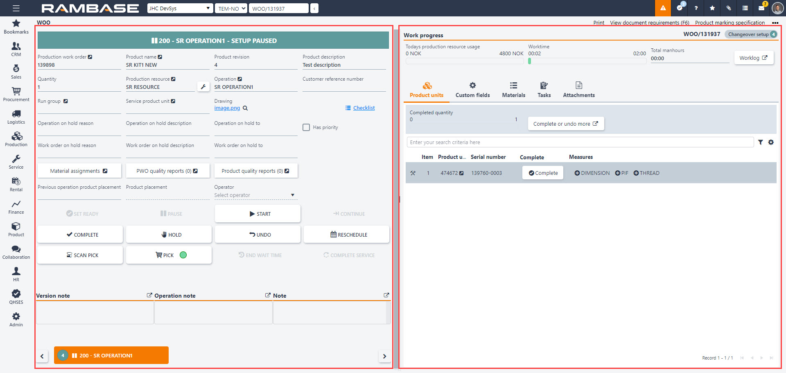Open the TEM-NO database dropdown
This screenshot has width=786, height=373.
click(x=231, y=8)
